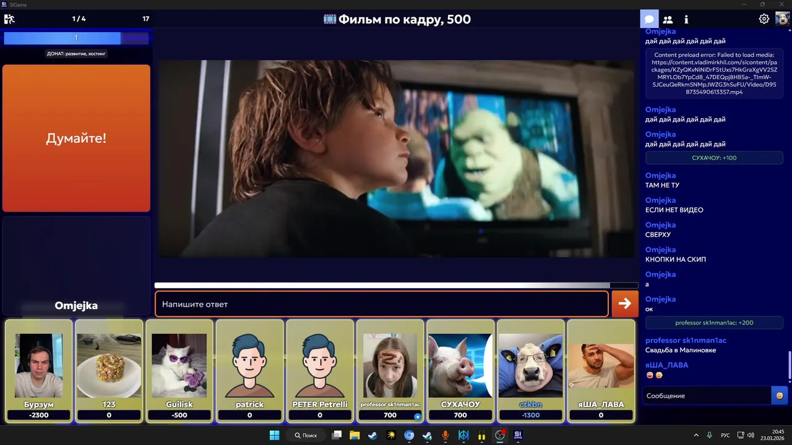The width and height of the screenshot is (792, 445).
Task: Click Бурзум player avatar
Action: point(38,365)
